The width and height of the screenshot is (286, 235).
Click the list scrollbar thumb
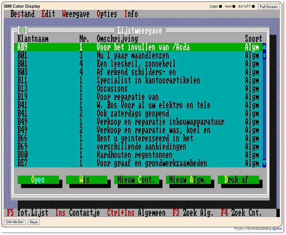[264, 56]
